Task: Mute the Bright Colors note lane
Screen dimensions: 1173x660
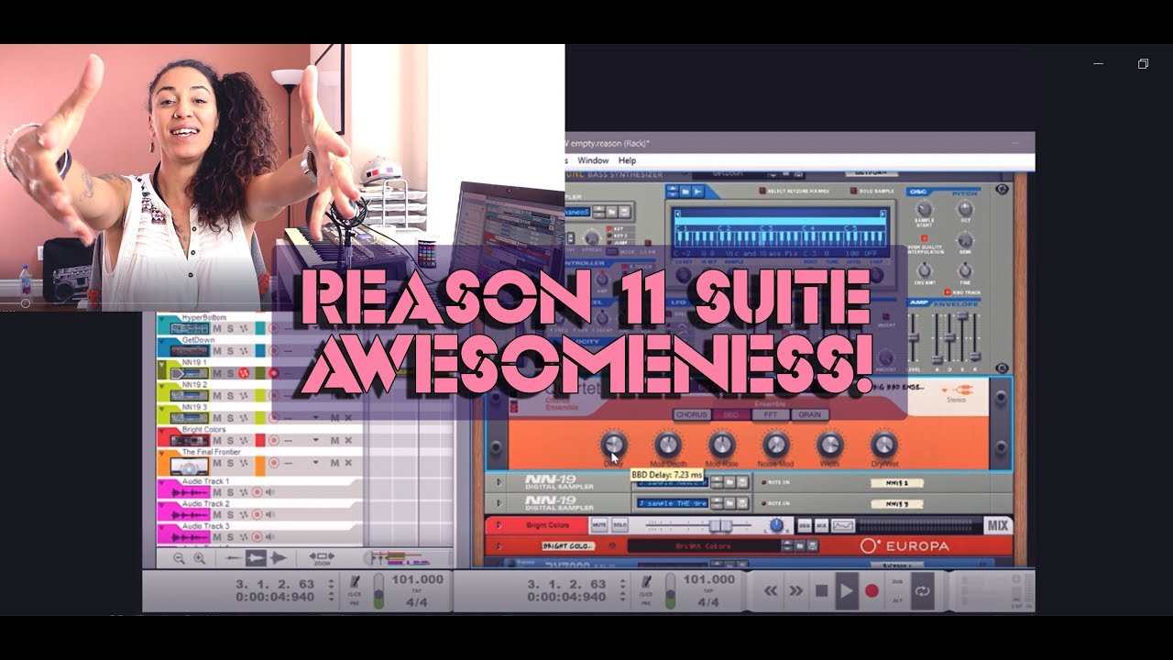Action: pyautogui.click(x=335, y=440)
